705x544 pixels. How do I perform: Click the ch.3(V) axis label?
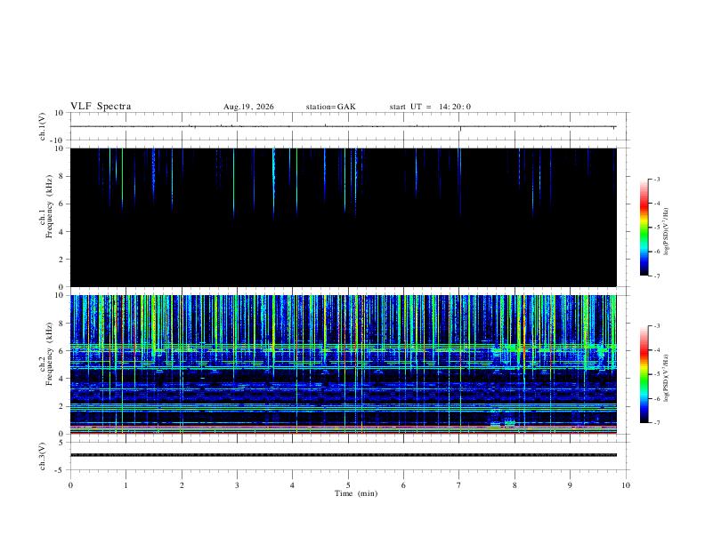point(42,456)
